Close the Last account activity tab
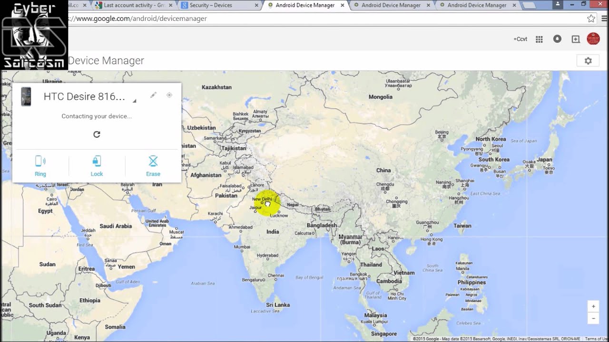Viewport: 609px width, 342px height. [x=171, y=5]
